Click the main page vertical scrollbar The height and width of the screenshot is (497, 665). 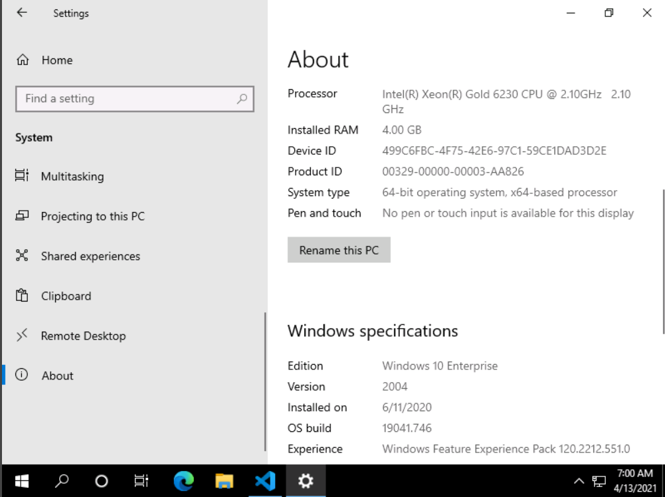tap(662, 261)
